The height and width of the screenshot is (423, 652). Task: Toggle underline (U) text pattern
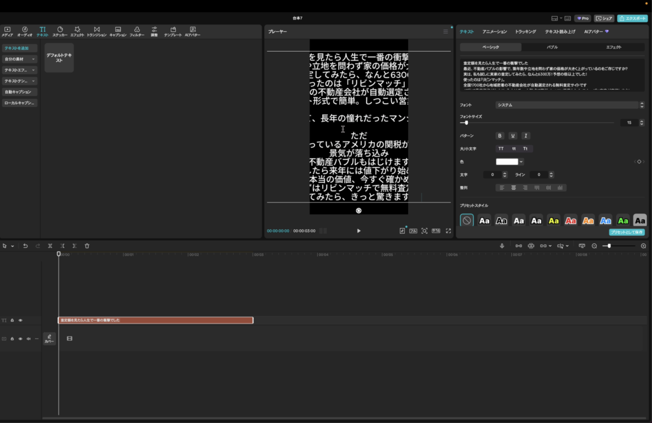(x=513, y=136)
